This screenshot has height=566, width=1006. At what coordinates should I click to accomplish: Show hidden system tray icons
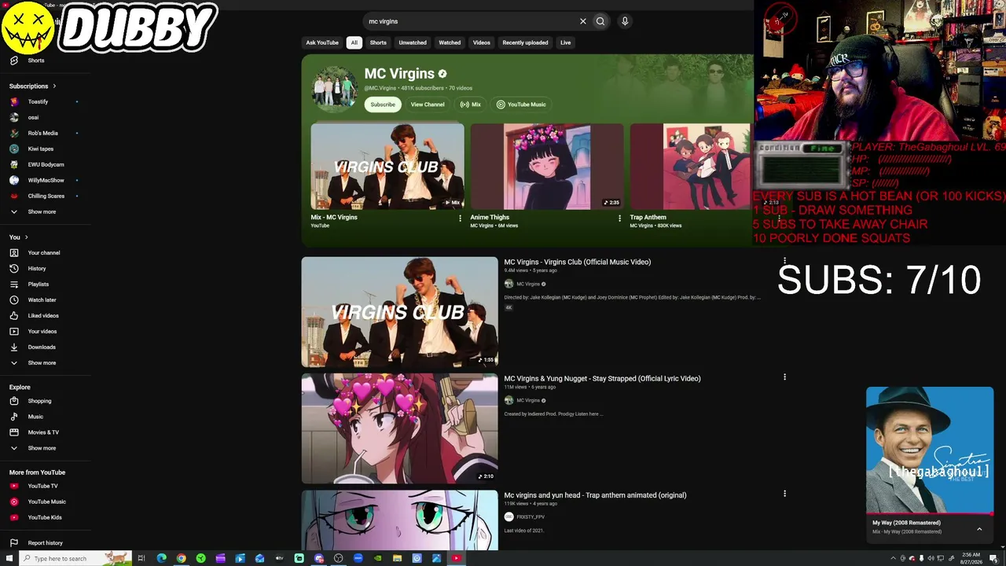coord(893,558)
